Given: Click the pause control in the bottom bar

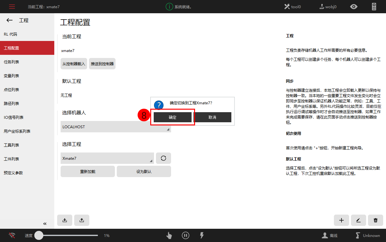Looking at the screenshot, I should 186,235.
